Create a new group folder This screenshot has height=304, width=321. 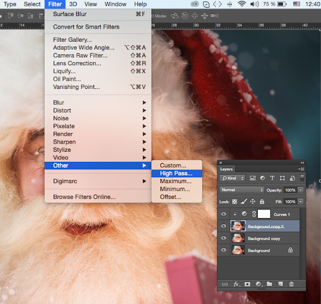click(269, 284)
